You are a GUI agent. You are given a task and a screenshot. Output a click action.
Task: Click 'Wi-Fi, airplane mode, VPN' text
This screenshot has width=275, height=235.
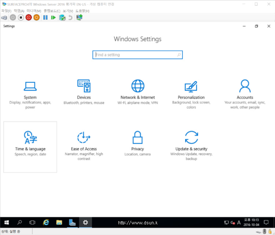[x=137, y=103]
